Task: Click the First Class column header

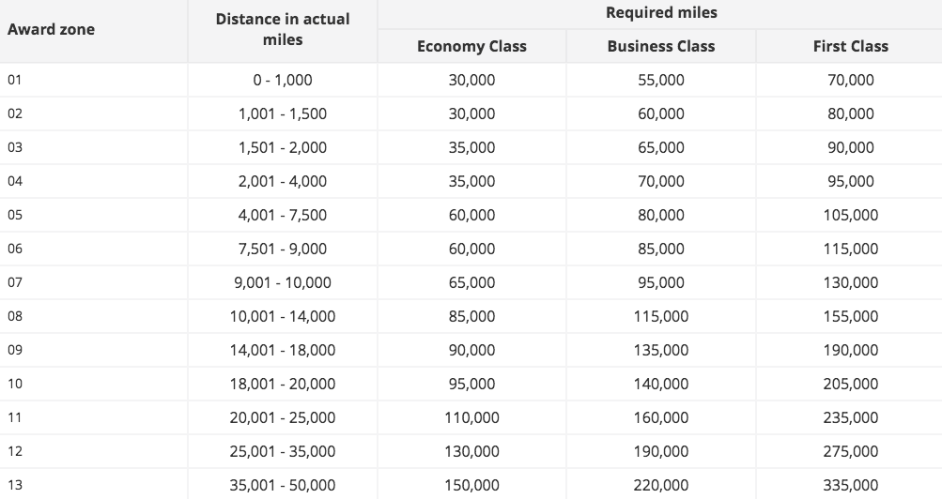Action: (851, 46)
